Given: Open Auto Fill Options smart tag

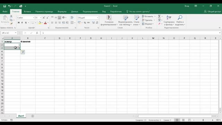Looking at the screenshot, I should pyautogui.click(x=23, y=52).
